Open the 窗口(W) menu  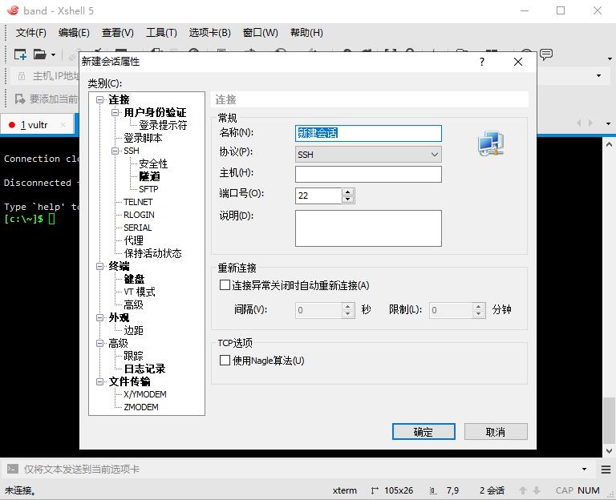[x=261, y=33]
